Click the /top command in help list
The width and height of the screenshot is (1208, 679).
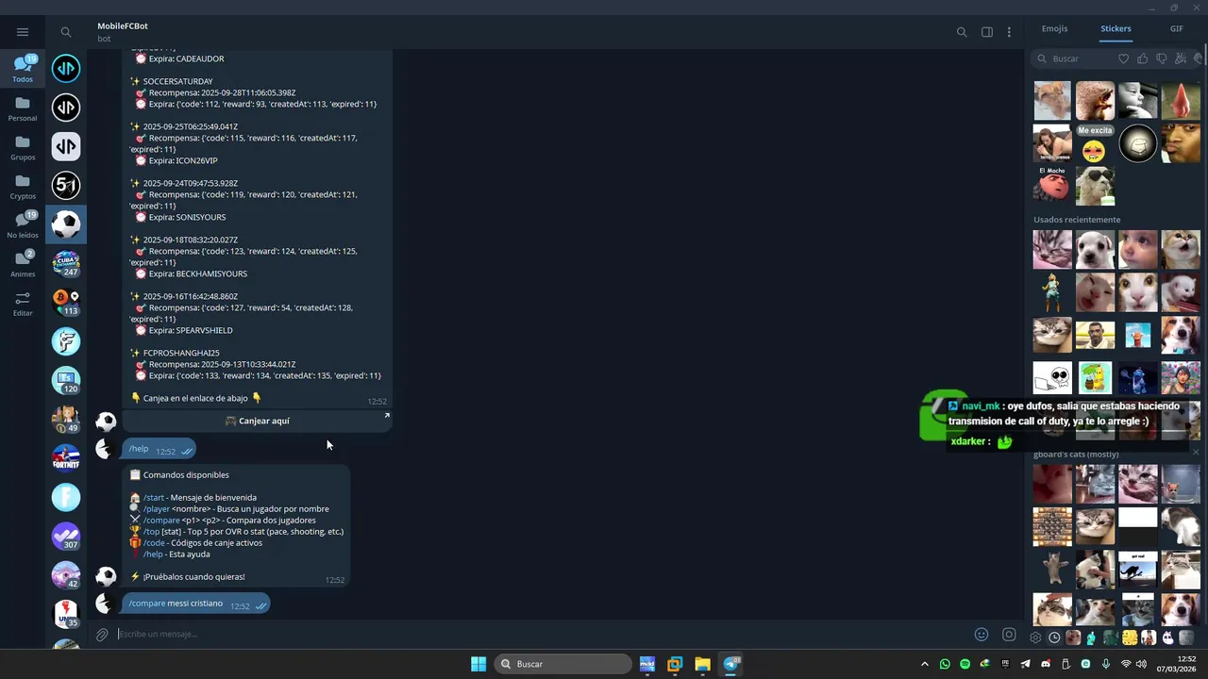point(151,531)
